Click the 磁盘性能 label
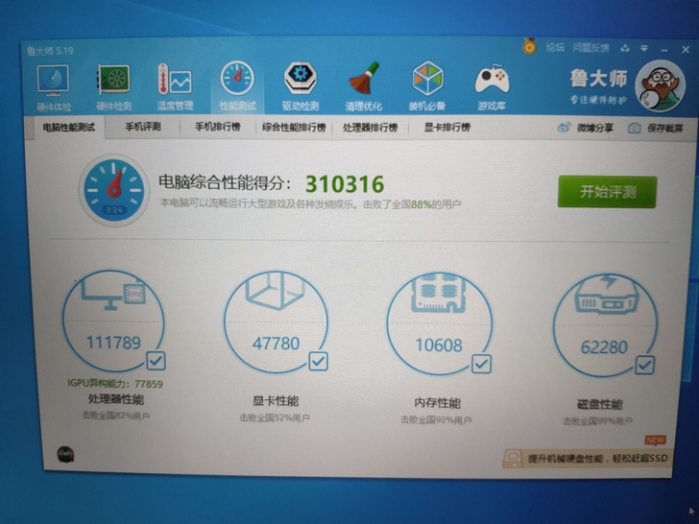 [x=599, y=405]
